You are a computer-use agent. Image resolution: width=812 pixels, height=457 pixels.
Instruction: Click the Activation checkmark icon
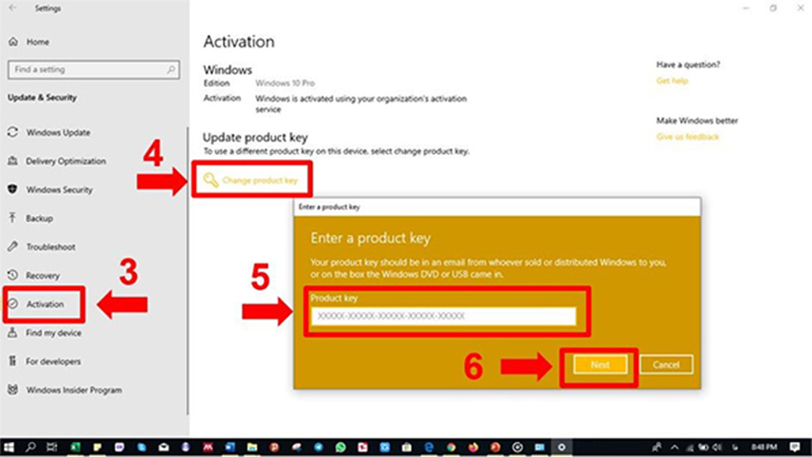13,303
